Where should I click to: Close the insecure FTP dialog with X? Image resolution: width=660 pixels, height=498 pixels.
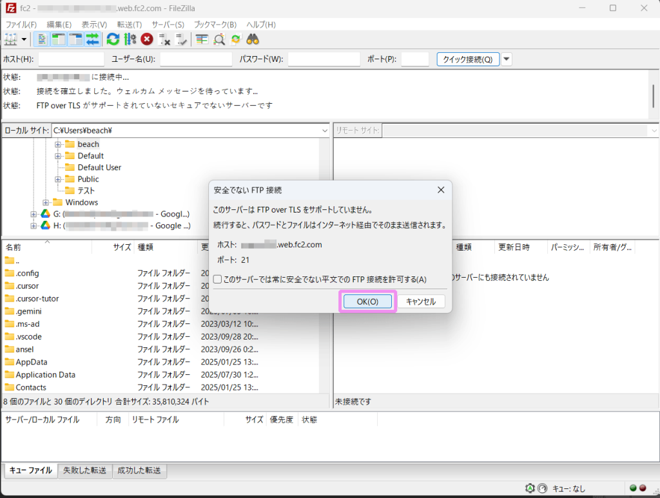pos(441,190)
